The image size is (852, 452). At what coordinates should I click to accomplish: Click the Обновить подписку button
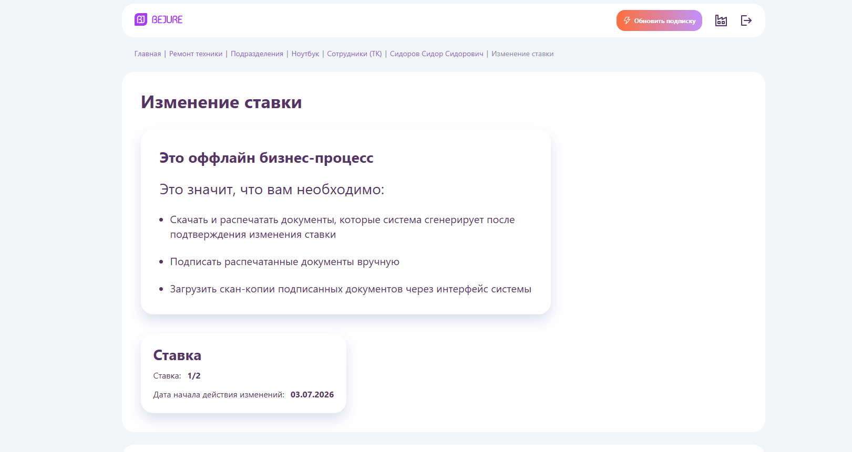click(659, 20)
